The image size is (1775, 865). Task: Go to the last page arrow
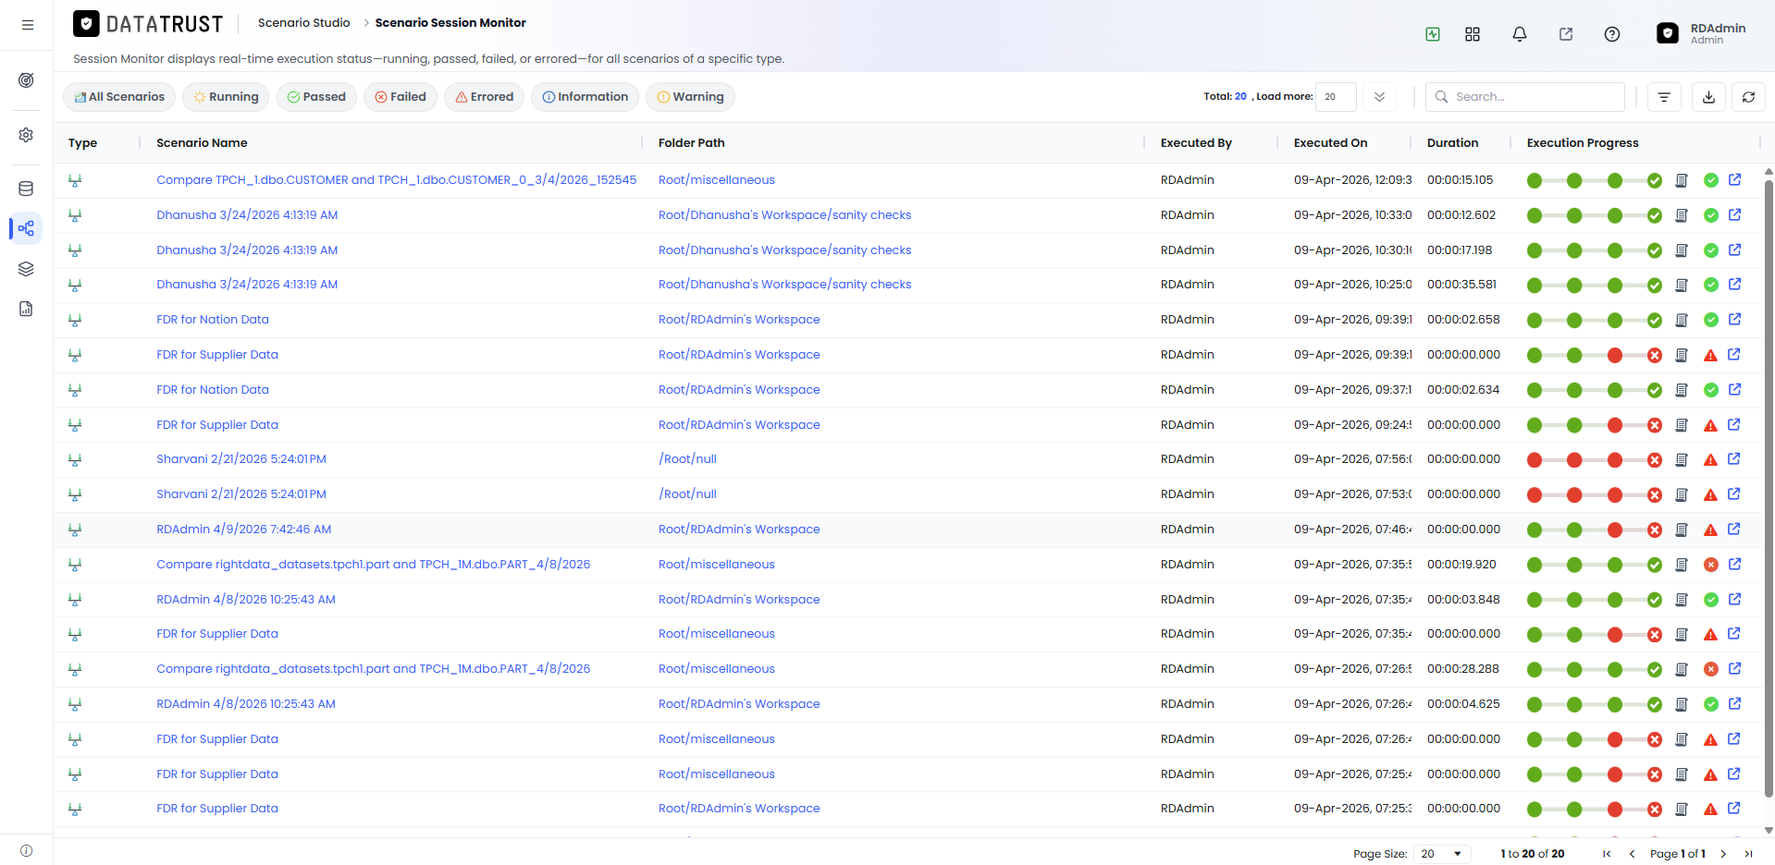click(1748, 854)
